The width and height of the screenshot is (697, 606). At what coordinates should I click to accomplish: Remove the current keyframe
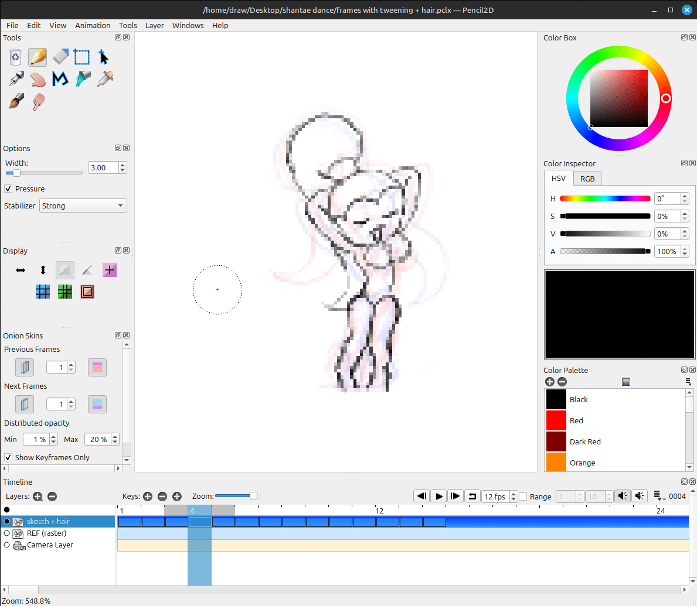(162, 497)
